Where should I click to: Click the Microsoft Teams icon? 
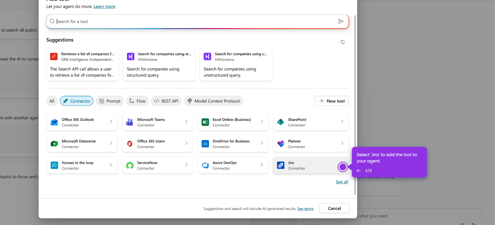130,122
